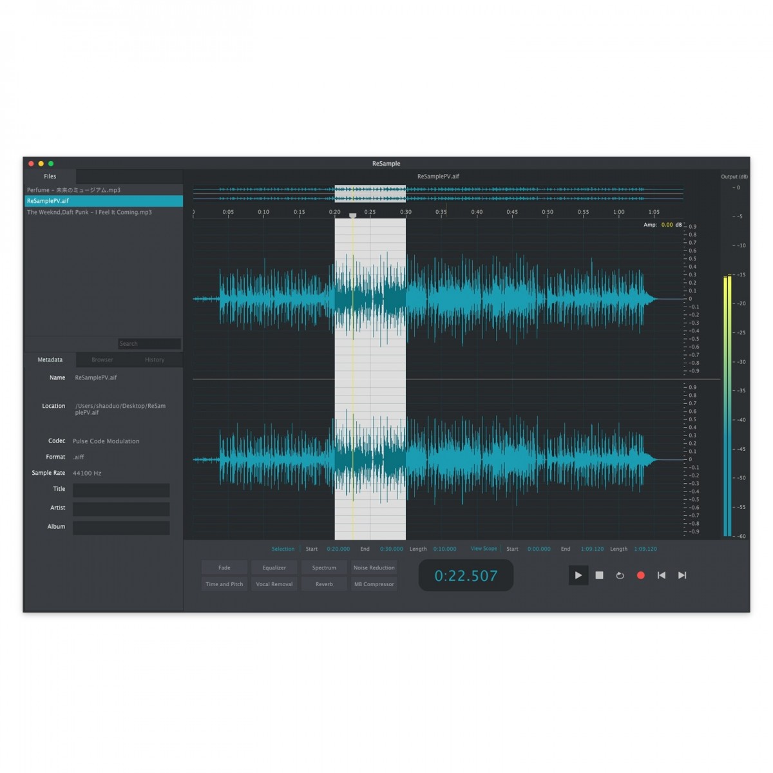This screenshot has height=773, width=773.
Task: Minimize the window with the yellow button
Action: point(41,164)
